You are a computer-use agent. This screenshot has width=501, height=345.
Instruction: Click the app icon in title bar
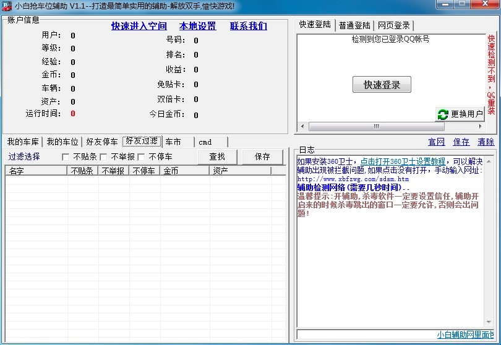(x=7, y=6)
